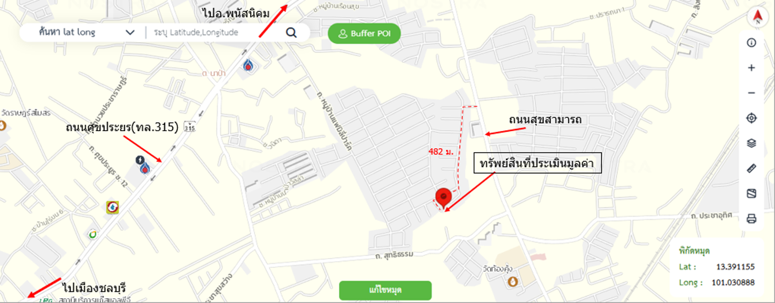Click the magnifier search icon
775x303 pixels.
click(x=291, y=33)
